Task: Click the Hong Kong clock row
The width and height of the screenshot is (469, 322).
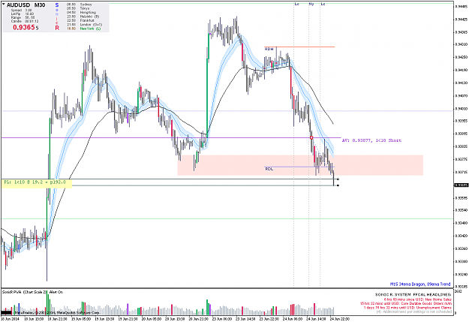Action: [81, 12]
